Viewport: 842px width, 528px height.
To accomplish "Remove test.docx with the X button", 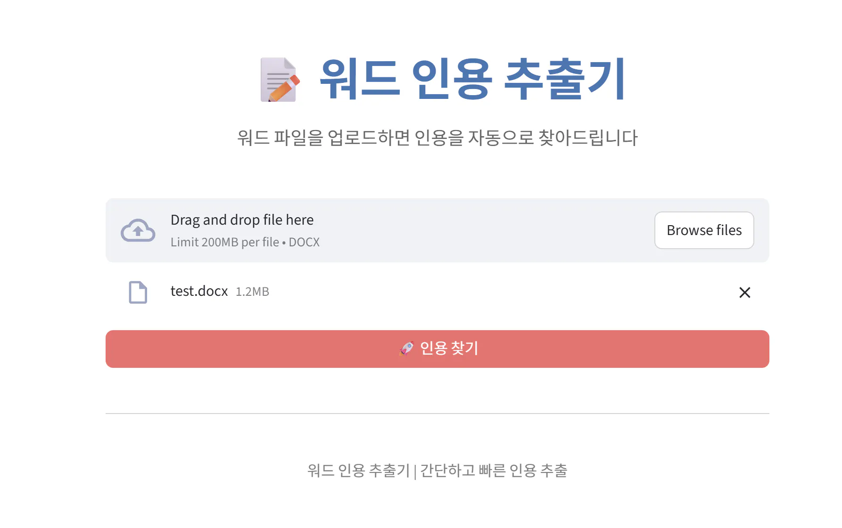I will pos(744,292).
